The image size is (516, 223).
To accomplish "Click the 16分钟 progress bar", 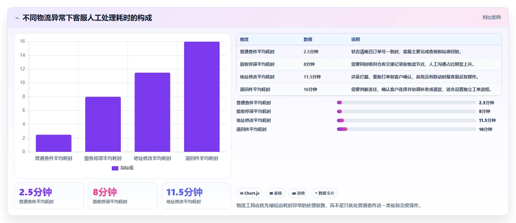I will (x=406, y=129).
